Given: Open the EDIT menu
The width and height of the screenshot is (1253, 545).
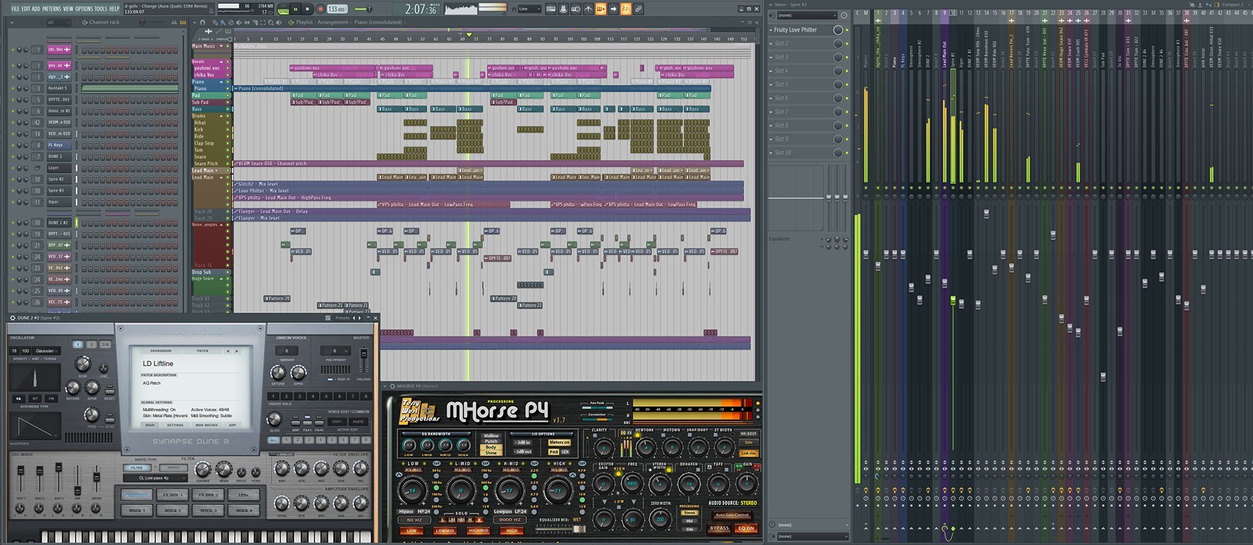Looking at the screenshot, I should pyautogui.click(x=26, y=9).
